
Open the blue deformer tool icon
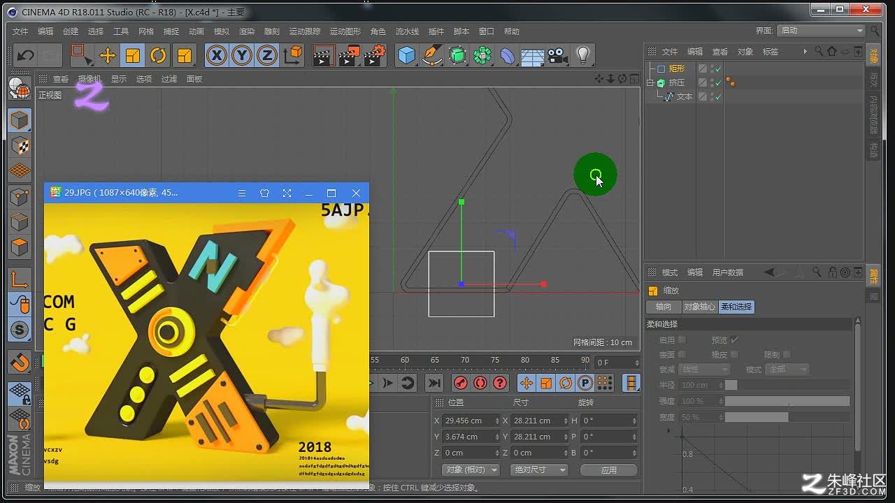pos(508,55)
